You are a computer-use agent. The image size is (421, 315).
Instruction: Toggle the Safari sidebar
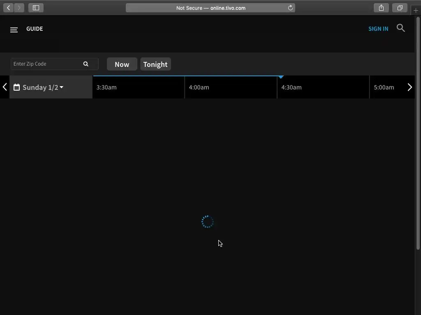point(36,8)
